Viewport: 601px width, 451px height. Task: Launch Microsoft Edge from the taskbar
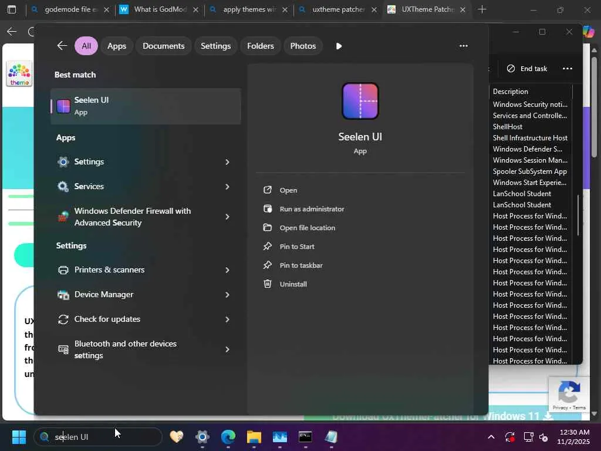point(228,437)
